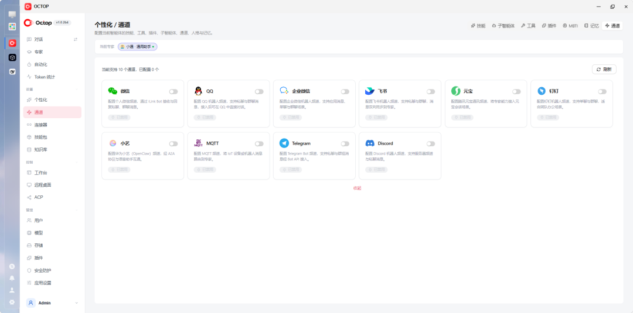Image resolution: width=633 pixels, height=313 pixels.
Task: Enable the 小艺 channel toggle
Action: point(173,144)
